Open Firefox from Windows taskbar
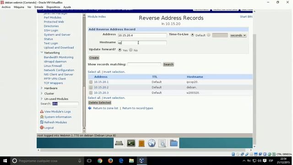Screen dimensions: 293x165 110,161
